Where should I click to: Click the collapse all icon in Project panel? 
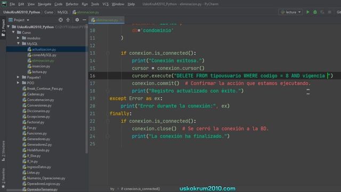(x=68, y=20)
